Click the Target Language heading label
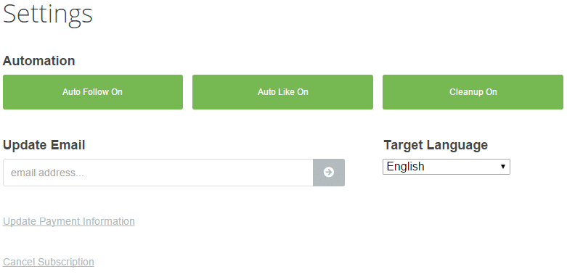Viewport: 567px width, 277px height. tap(436, 145)
